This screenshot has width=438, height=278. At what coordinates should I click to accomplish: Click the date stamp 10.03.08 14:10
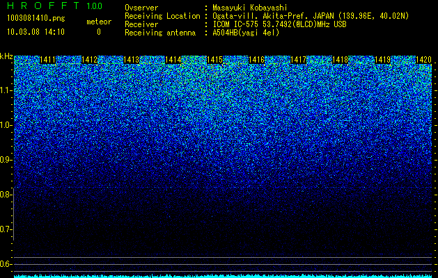[x=36, y=32]
